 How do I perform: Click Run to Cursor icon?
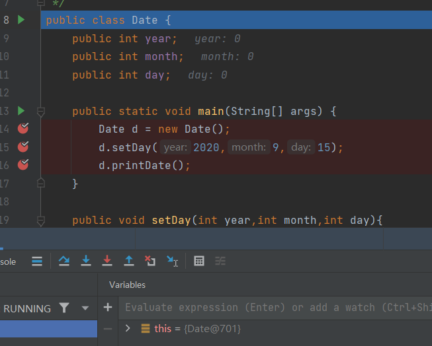(173, 261)
